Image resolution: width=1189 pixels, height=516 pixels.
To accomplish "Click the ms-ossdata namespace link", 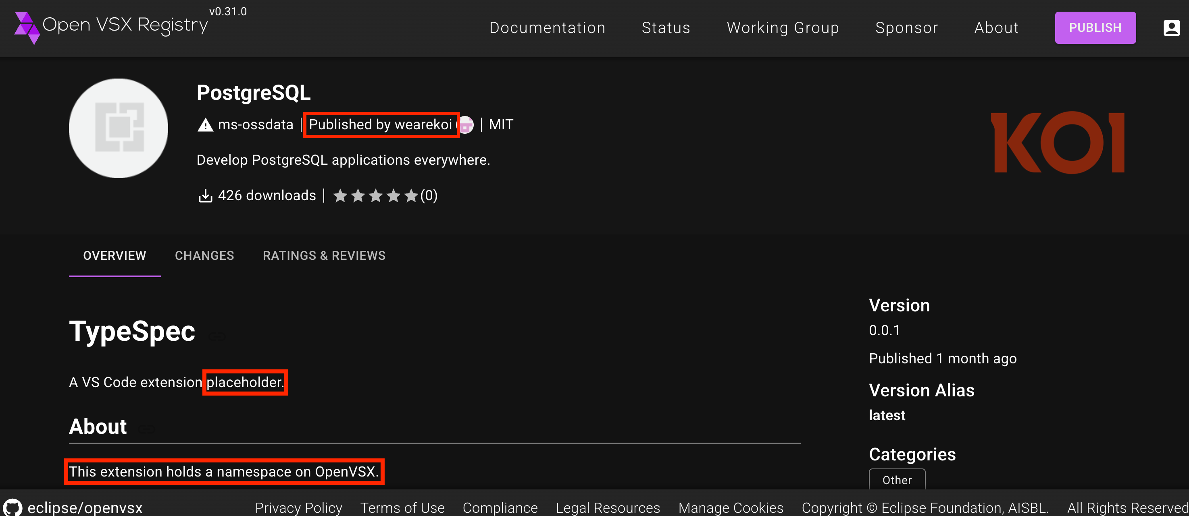I will coord(255,125).
